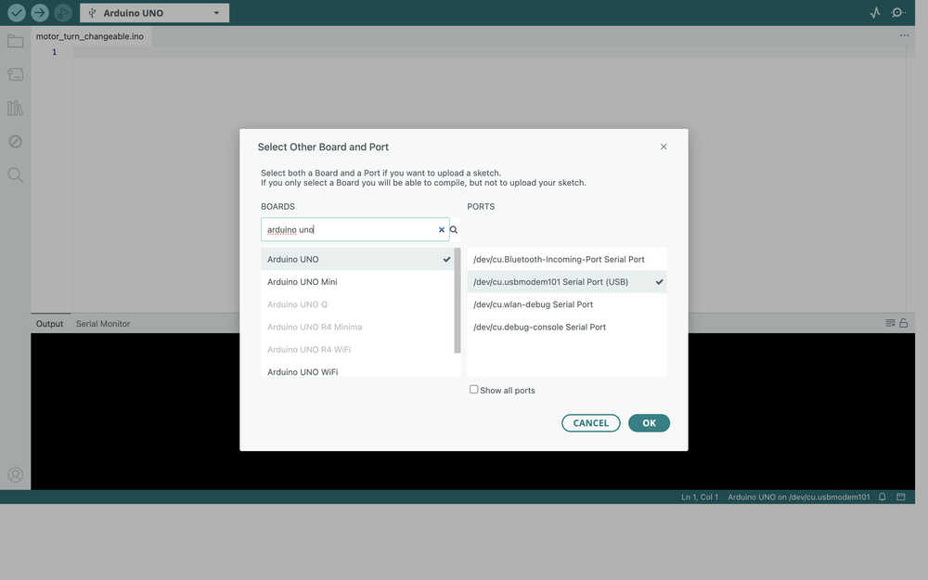The height and width of the screenshot is (580, 928).
Task: Clear the board search text with X
Action: pos(441,229)
